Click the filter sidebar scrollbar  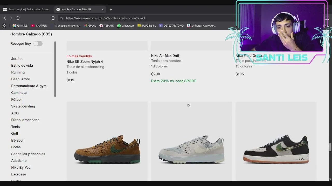click(55, 69)
